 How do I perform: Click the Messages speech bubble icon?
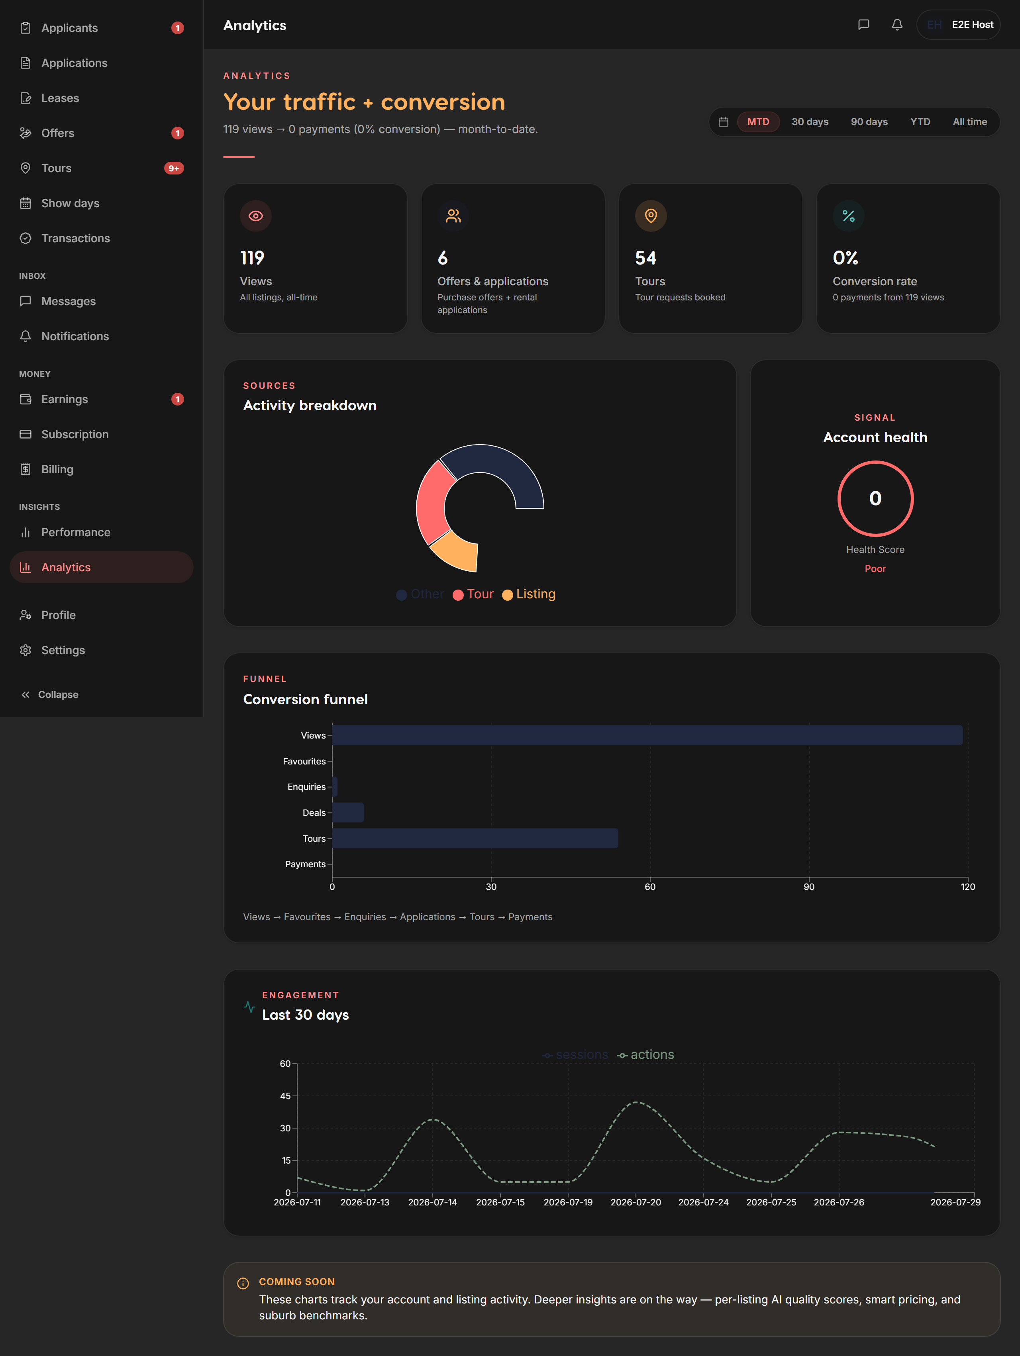25,301
